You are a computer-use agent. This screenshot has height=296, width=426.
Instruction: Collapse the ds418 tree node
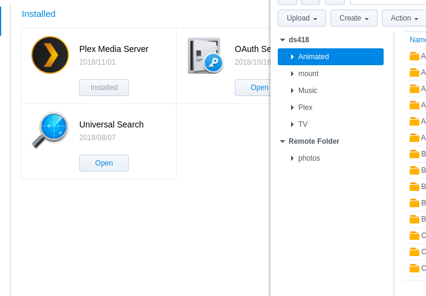283,40
